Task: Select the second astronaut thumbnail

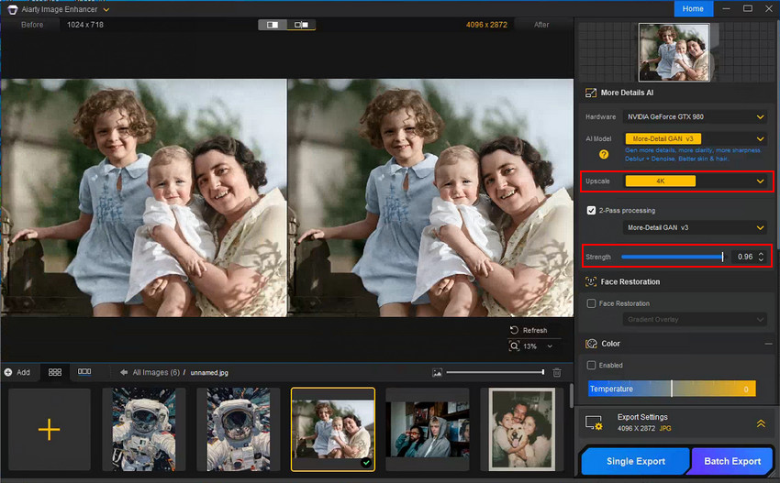Action: tap(239, 429)
